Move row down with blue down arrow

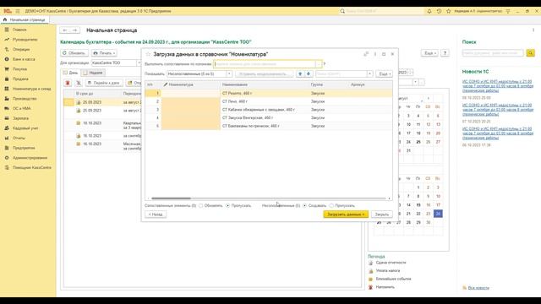pyautogui.click(x=309, y=73)
